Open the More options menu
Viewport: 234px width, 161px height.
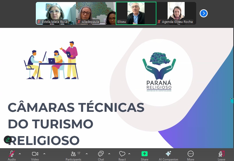190,154
